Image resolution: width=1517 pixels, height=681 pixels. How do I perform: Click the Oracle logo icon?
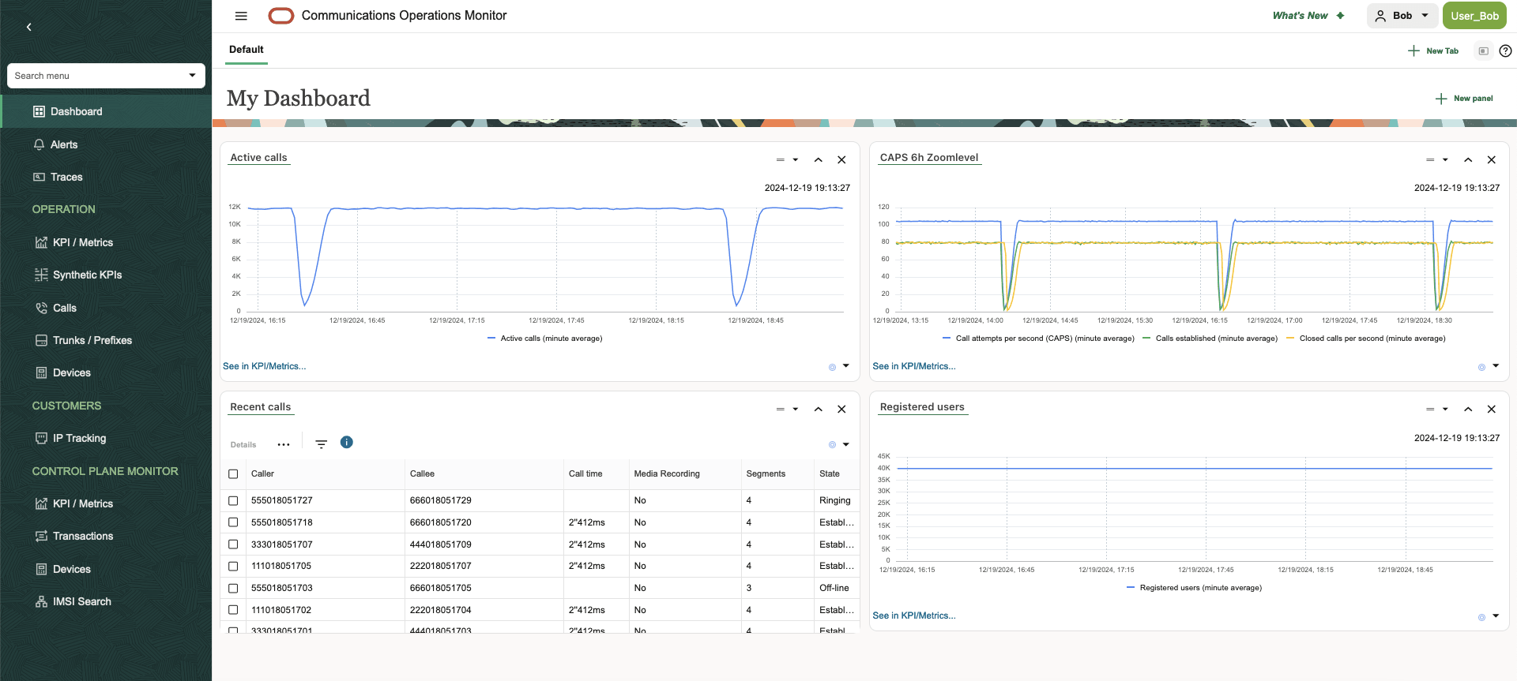pos(281,16)
